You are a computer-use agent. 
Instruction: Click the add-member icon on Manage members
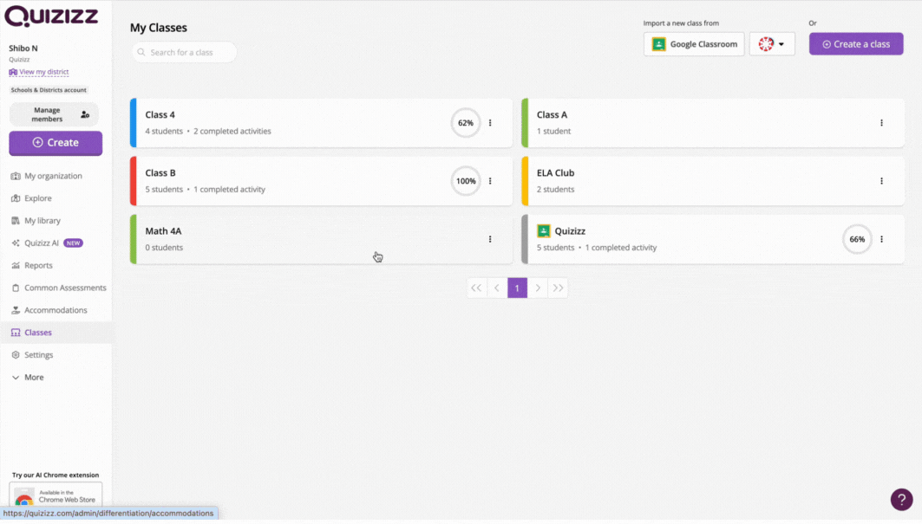pyautogui.click(x=85, y=114)
